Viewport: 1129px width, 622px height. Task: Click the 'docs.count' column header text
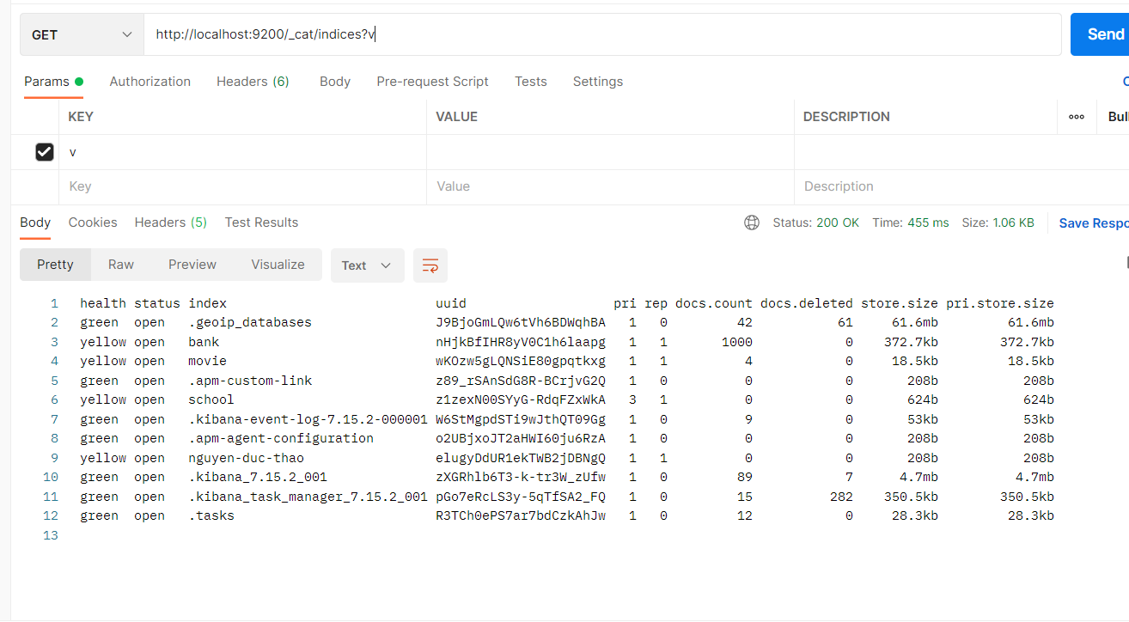click(714, 303)
